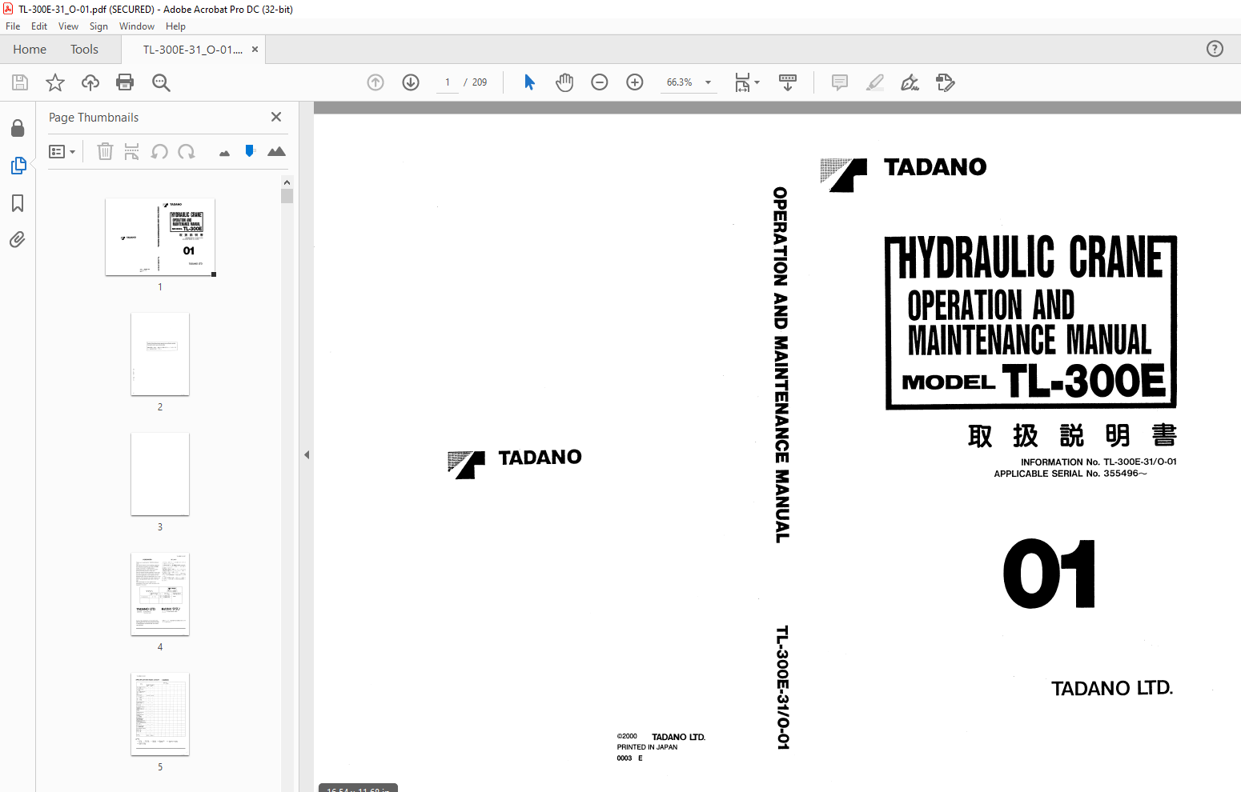Open the Help menu
The image size is (1241, 792).
point(175,26)
